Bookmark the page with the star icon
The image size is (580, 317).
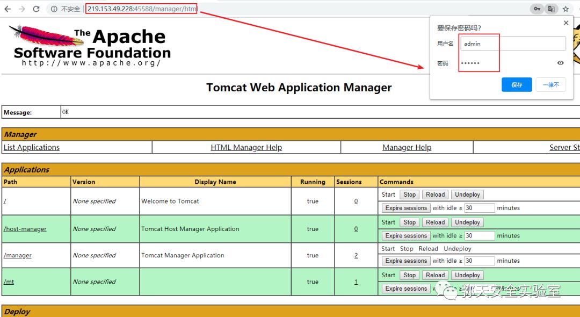(x=565, y=9)
